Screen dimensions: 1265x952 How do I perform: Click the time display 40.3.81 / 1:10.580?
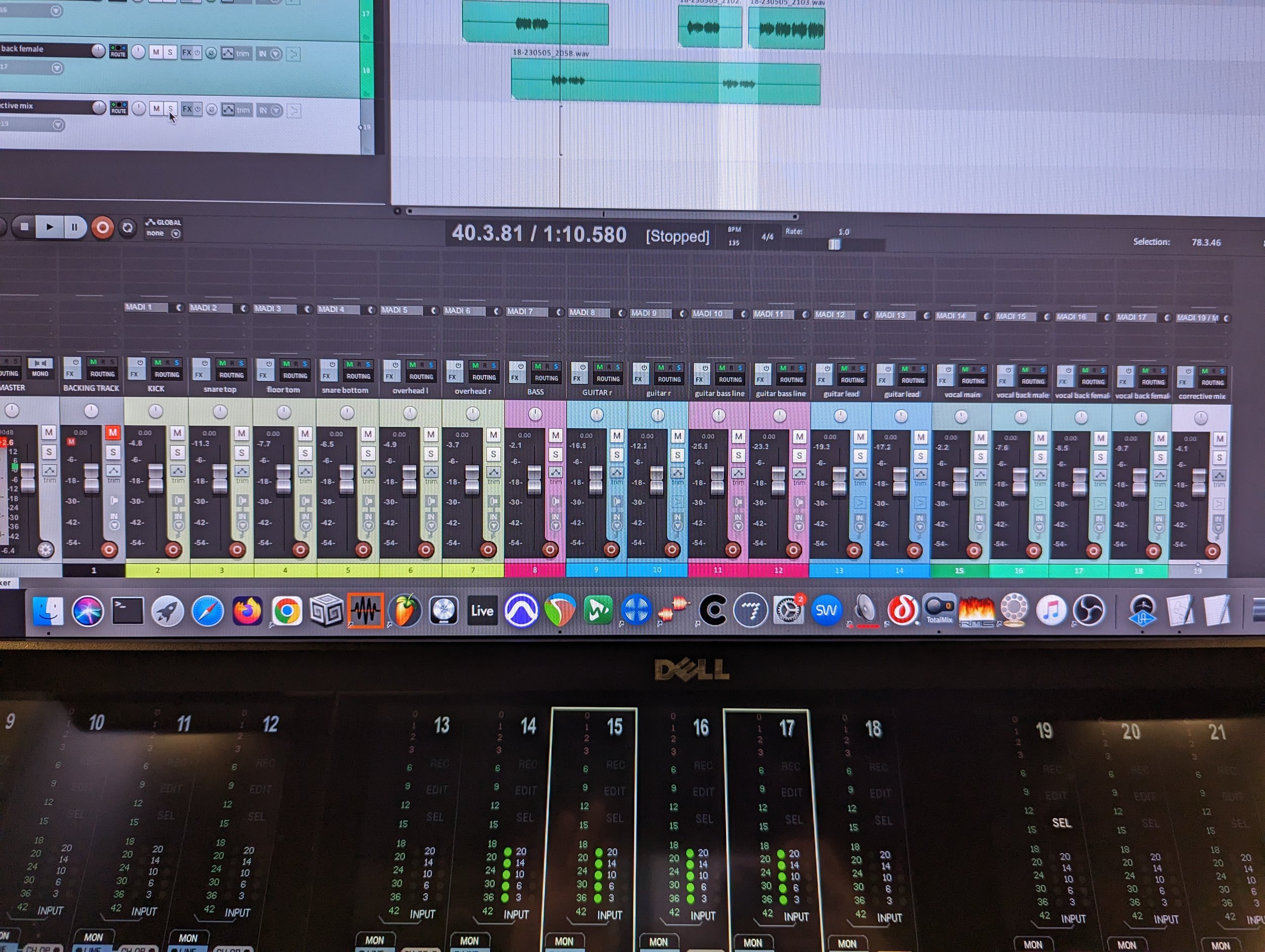point(539,234)
